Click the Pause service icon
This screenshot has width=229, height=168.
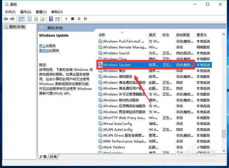[x=79, y=19]
